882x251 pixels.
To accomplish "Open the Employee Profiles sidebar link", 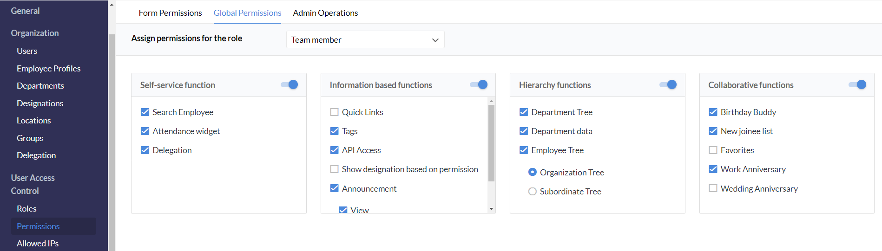I will point(49,69).
